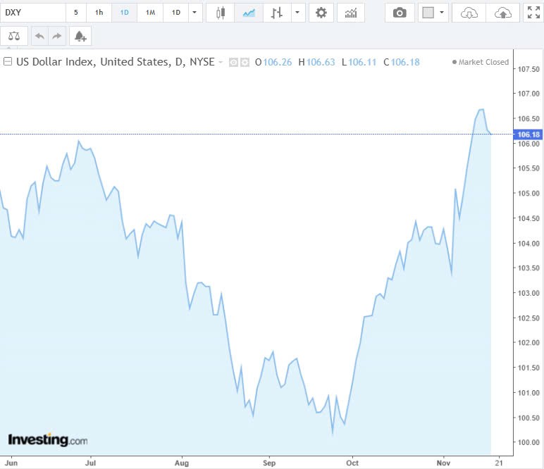This screenshot has width=544, height=469.
Task: Click the DXY symbol input field
Action: tap(33, 13)
